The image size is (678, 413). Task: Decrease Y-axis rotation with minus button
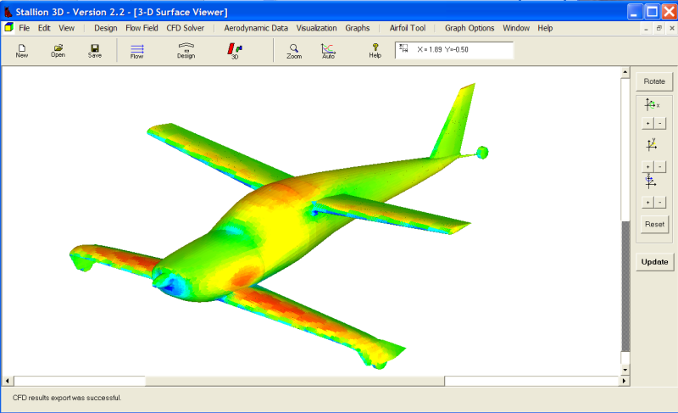click(x=660, y=166)
